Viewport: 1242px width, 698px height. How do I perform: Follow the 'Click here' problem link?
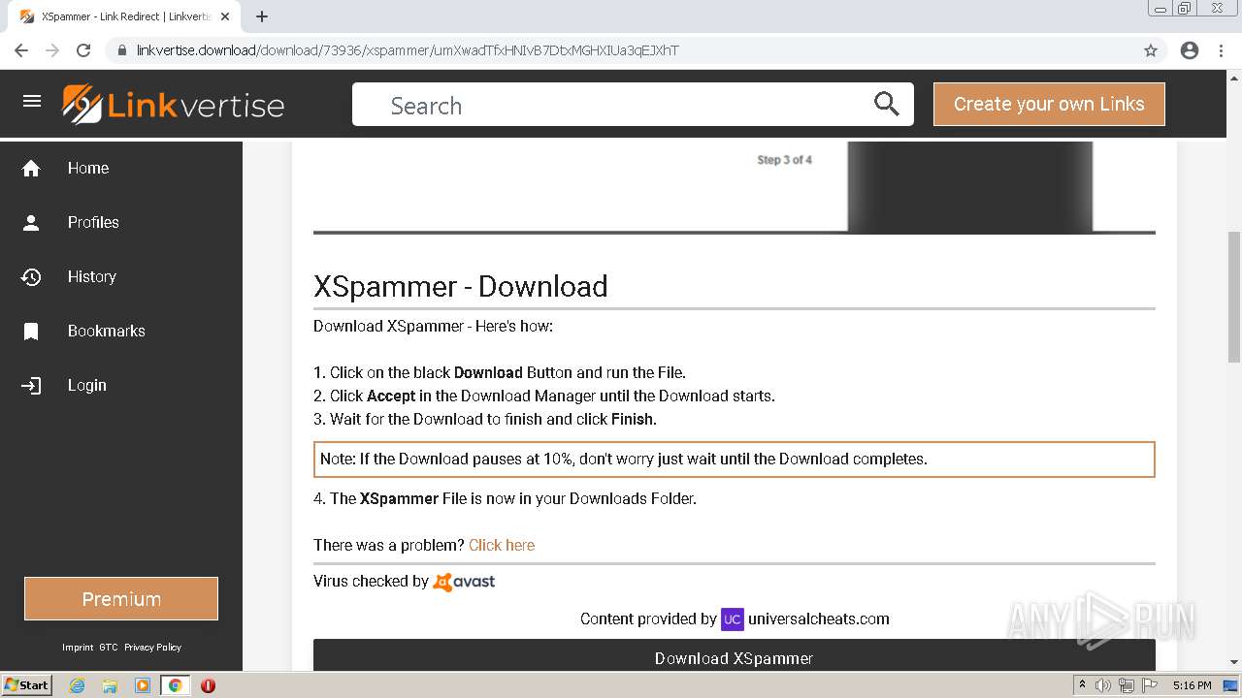tap(502, 545)
